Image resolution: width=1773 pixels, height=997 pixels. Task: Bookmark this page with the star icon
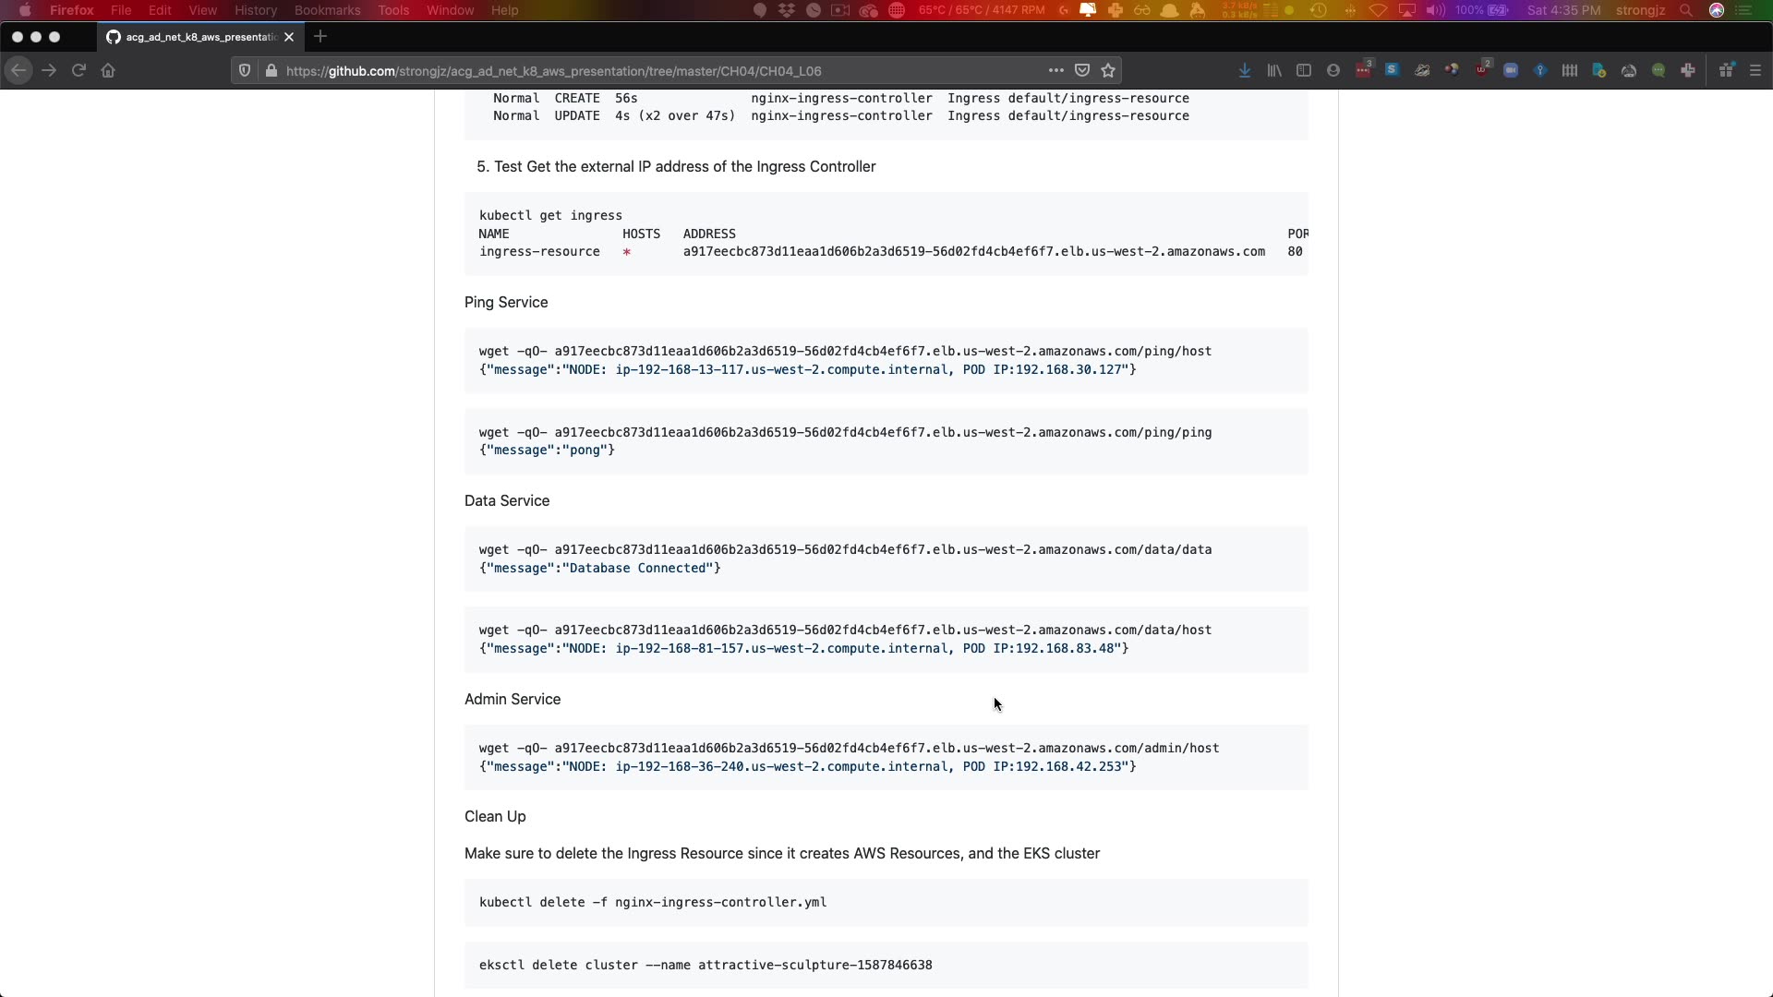tap(1108, 70)
